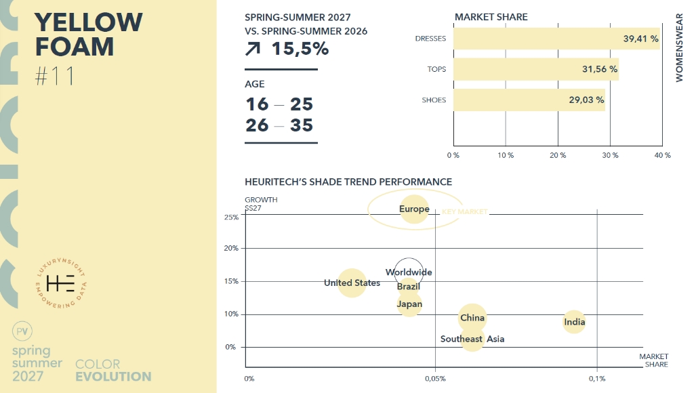Select the Southeast Asia bubble
696x393 pixels.
[x=472, y=339]
